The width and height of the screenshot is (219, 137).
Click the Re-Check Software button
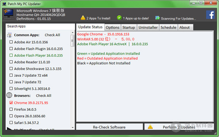(x=109, y=127)
